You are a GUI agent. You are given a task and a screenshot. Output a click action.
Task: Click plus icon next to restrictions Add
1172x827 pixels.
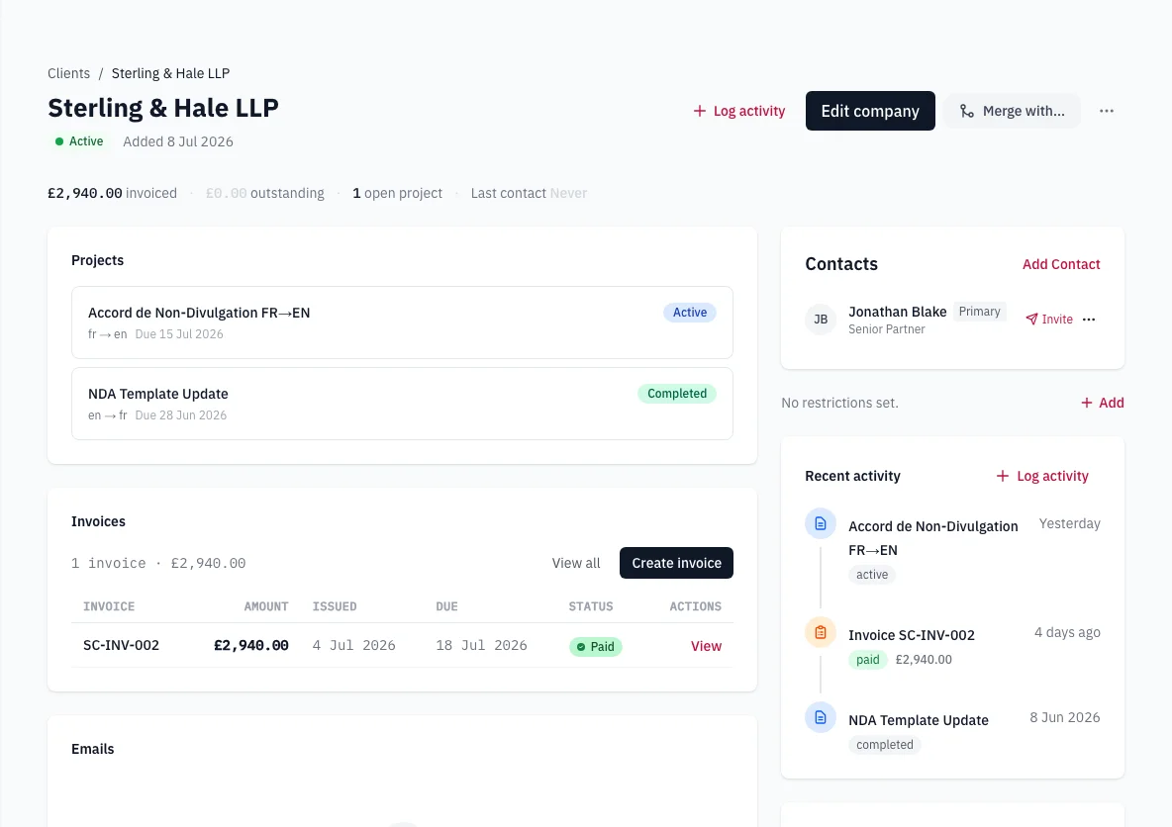(x=1087, y=403)
